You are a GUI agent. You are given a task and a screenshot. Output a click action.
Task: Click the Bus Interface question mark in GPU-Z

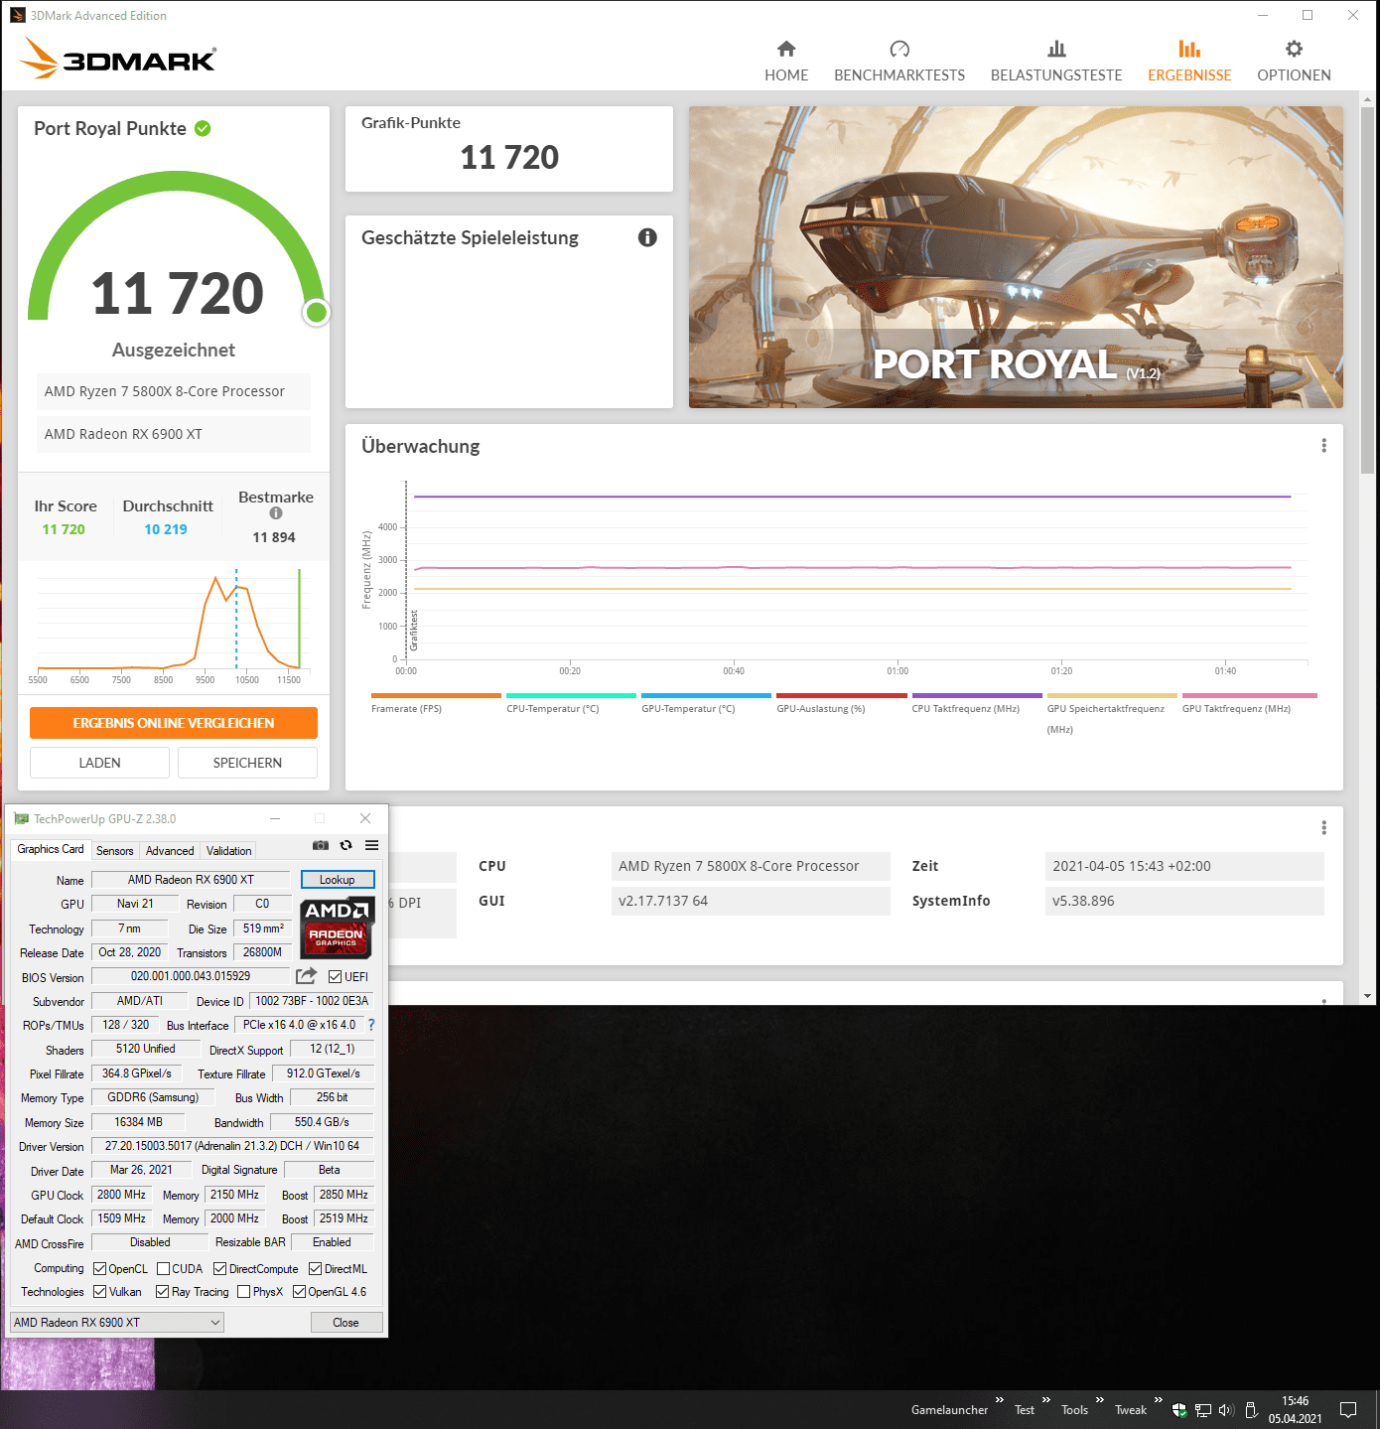coord(371,1025)
